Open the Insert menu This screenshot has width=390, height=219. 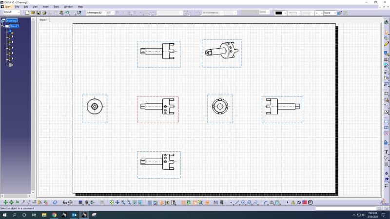click(x=45, y=7)
